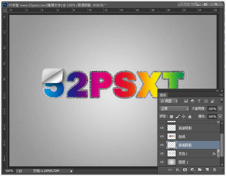Click the 文档:1.18M/5.72M status text
This screenshot has width=226, height=176.
[x=46, y=171]
